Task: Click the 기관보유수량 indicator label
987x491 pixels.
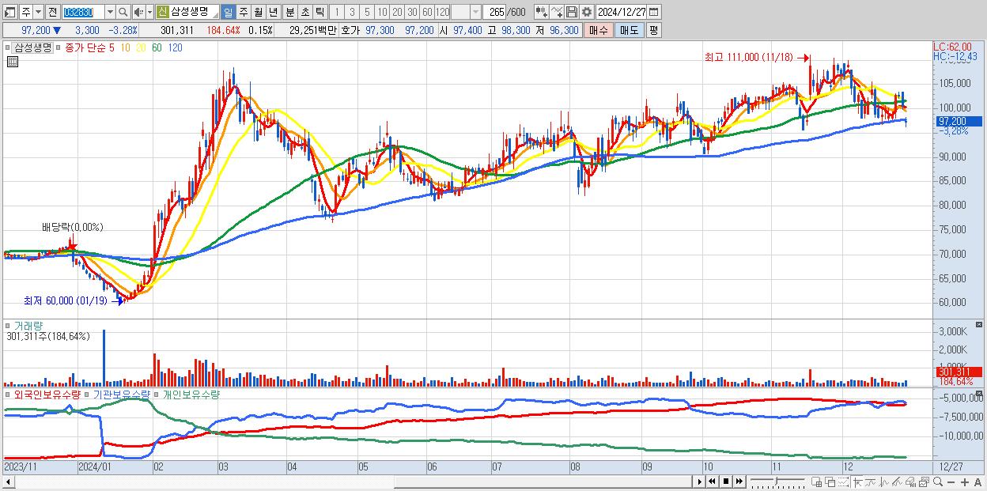Action: tap(121, 394)
